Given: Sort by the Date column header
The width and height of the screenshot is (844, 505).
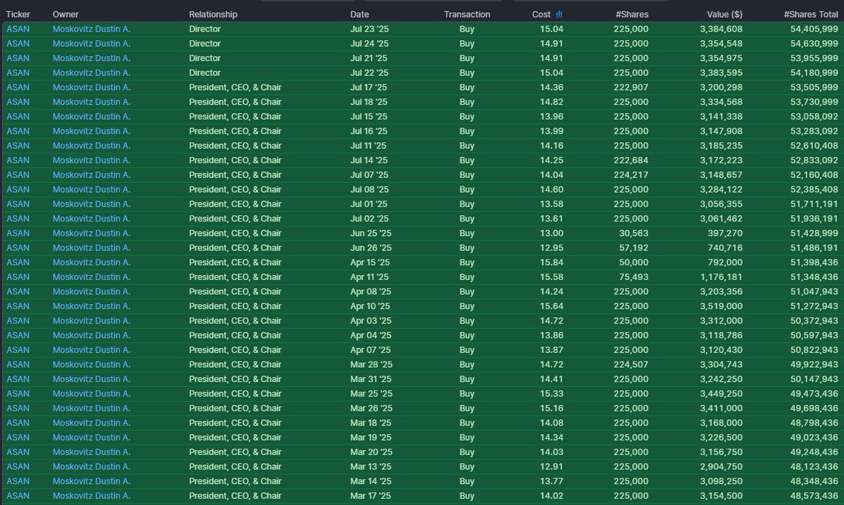Looking at the screenshot, I should click(359, 14).
